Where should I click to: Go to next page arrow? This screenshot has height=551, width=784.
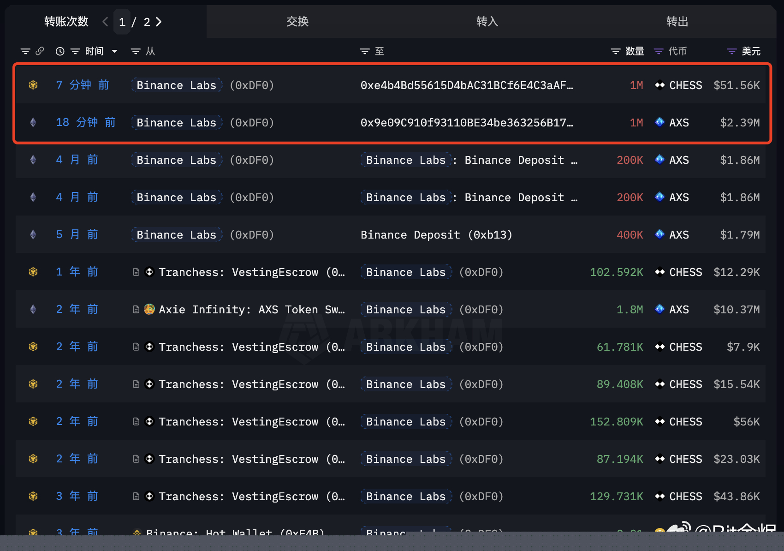[159, 22]
